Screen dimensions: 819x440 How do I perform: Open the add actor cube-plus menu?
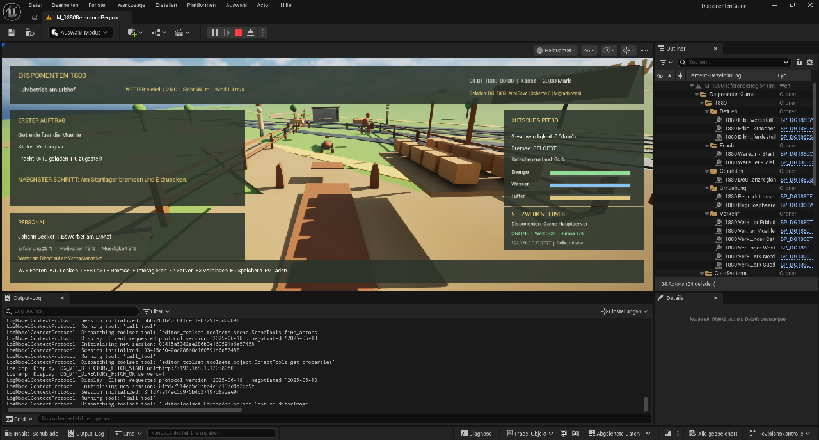(x=135, y=32)
